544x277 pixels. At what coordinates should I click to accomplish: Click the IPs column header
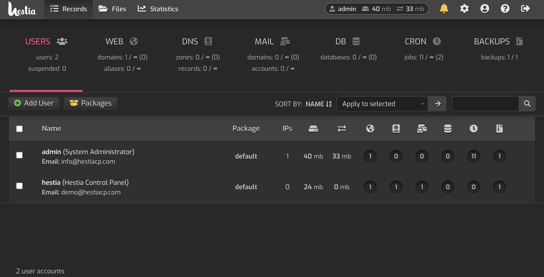click(287, 129)
